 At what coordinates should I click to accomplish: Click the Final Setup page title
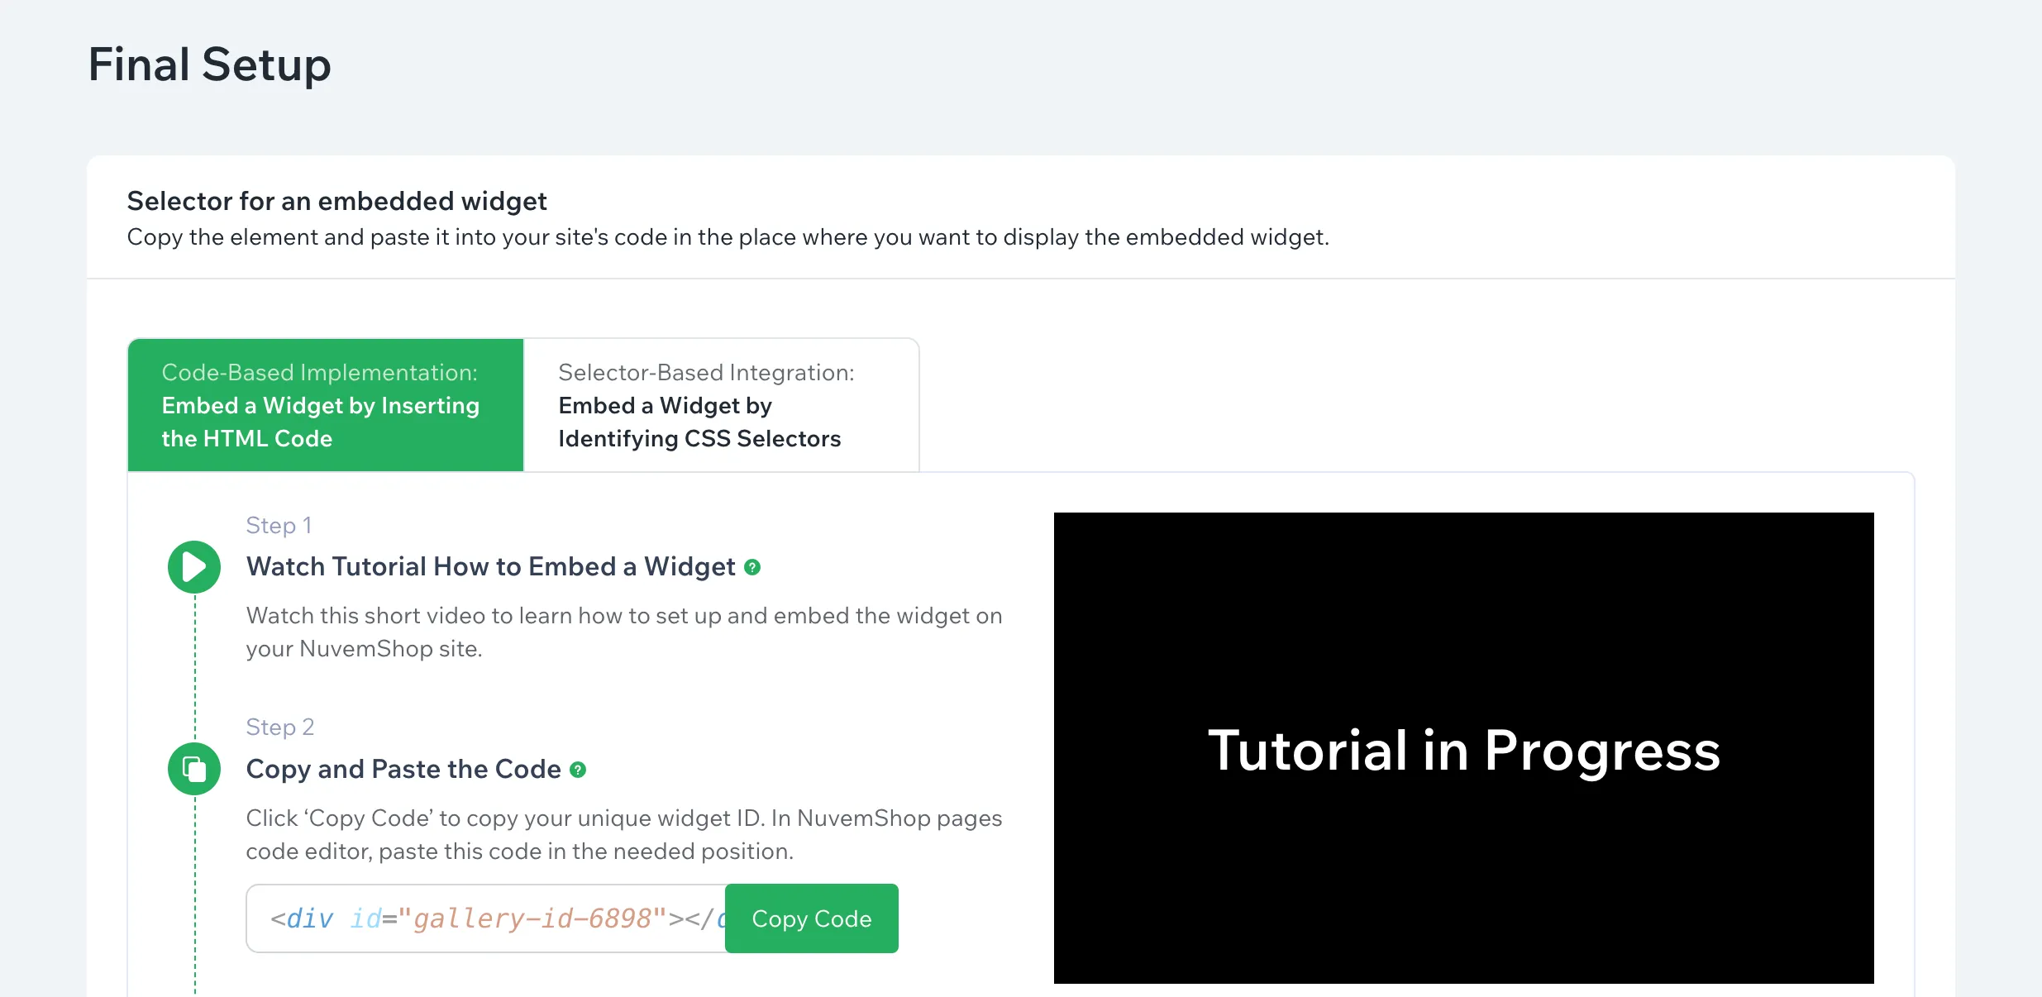point(210,64)
